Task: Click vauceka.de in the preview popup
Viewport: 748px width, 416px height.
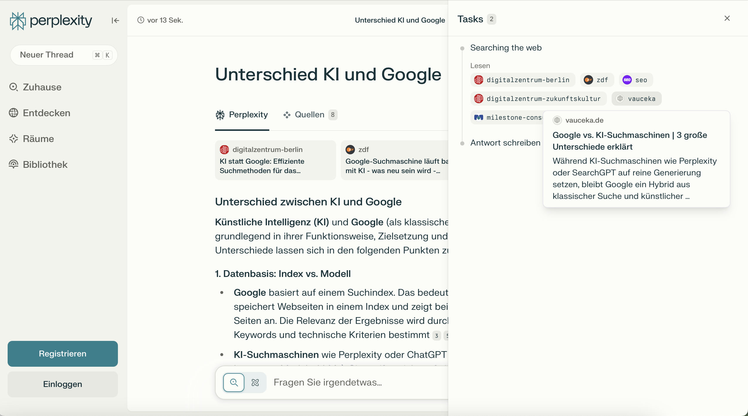Action: (584, 120)
